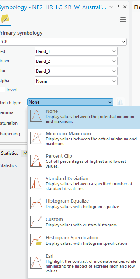The height and width of the screenshot is (279, 140).
Task: Open the Alpha band dropdown
Action: pyautogui.click(x=76, y=81)
